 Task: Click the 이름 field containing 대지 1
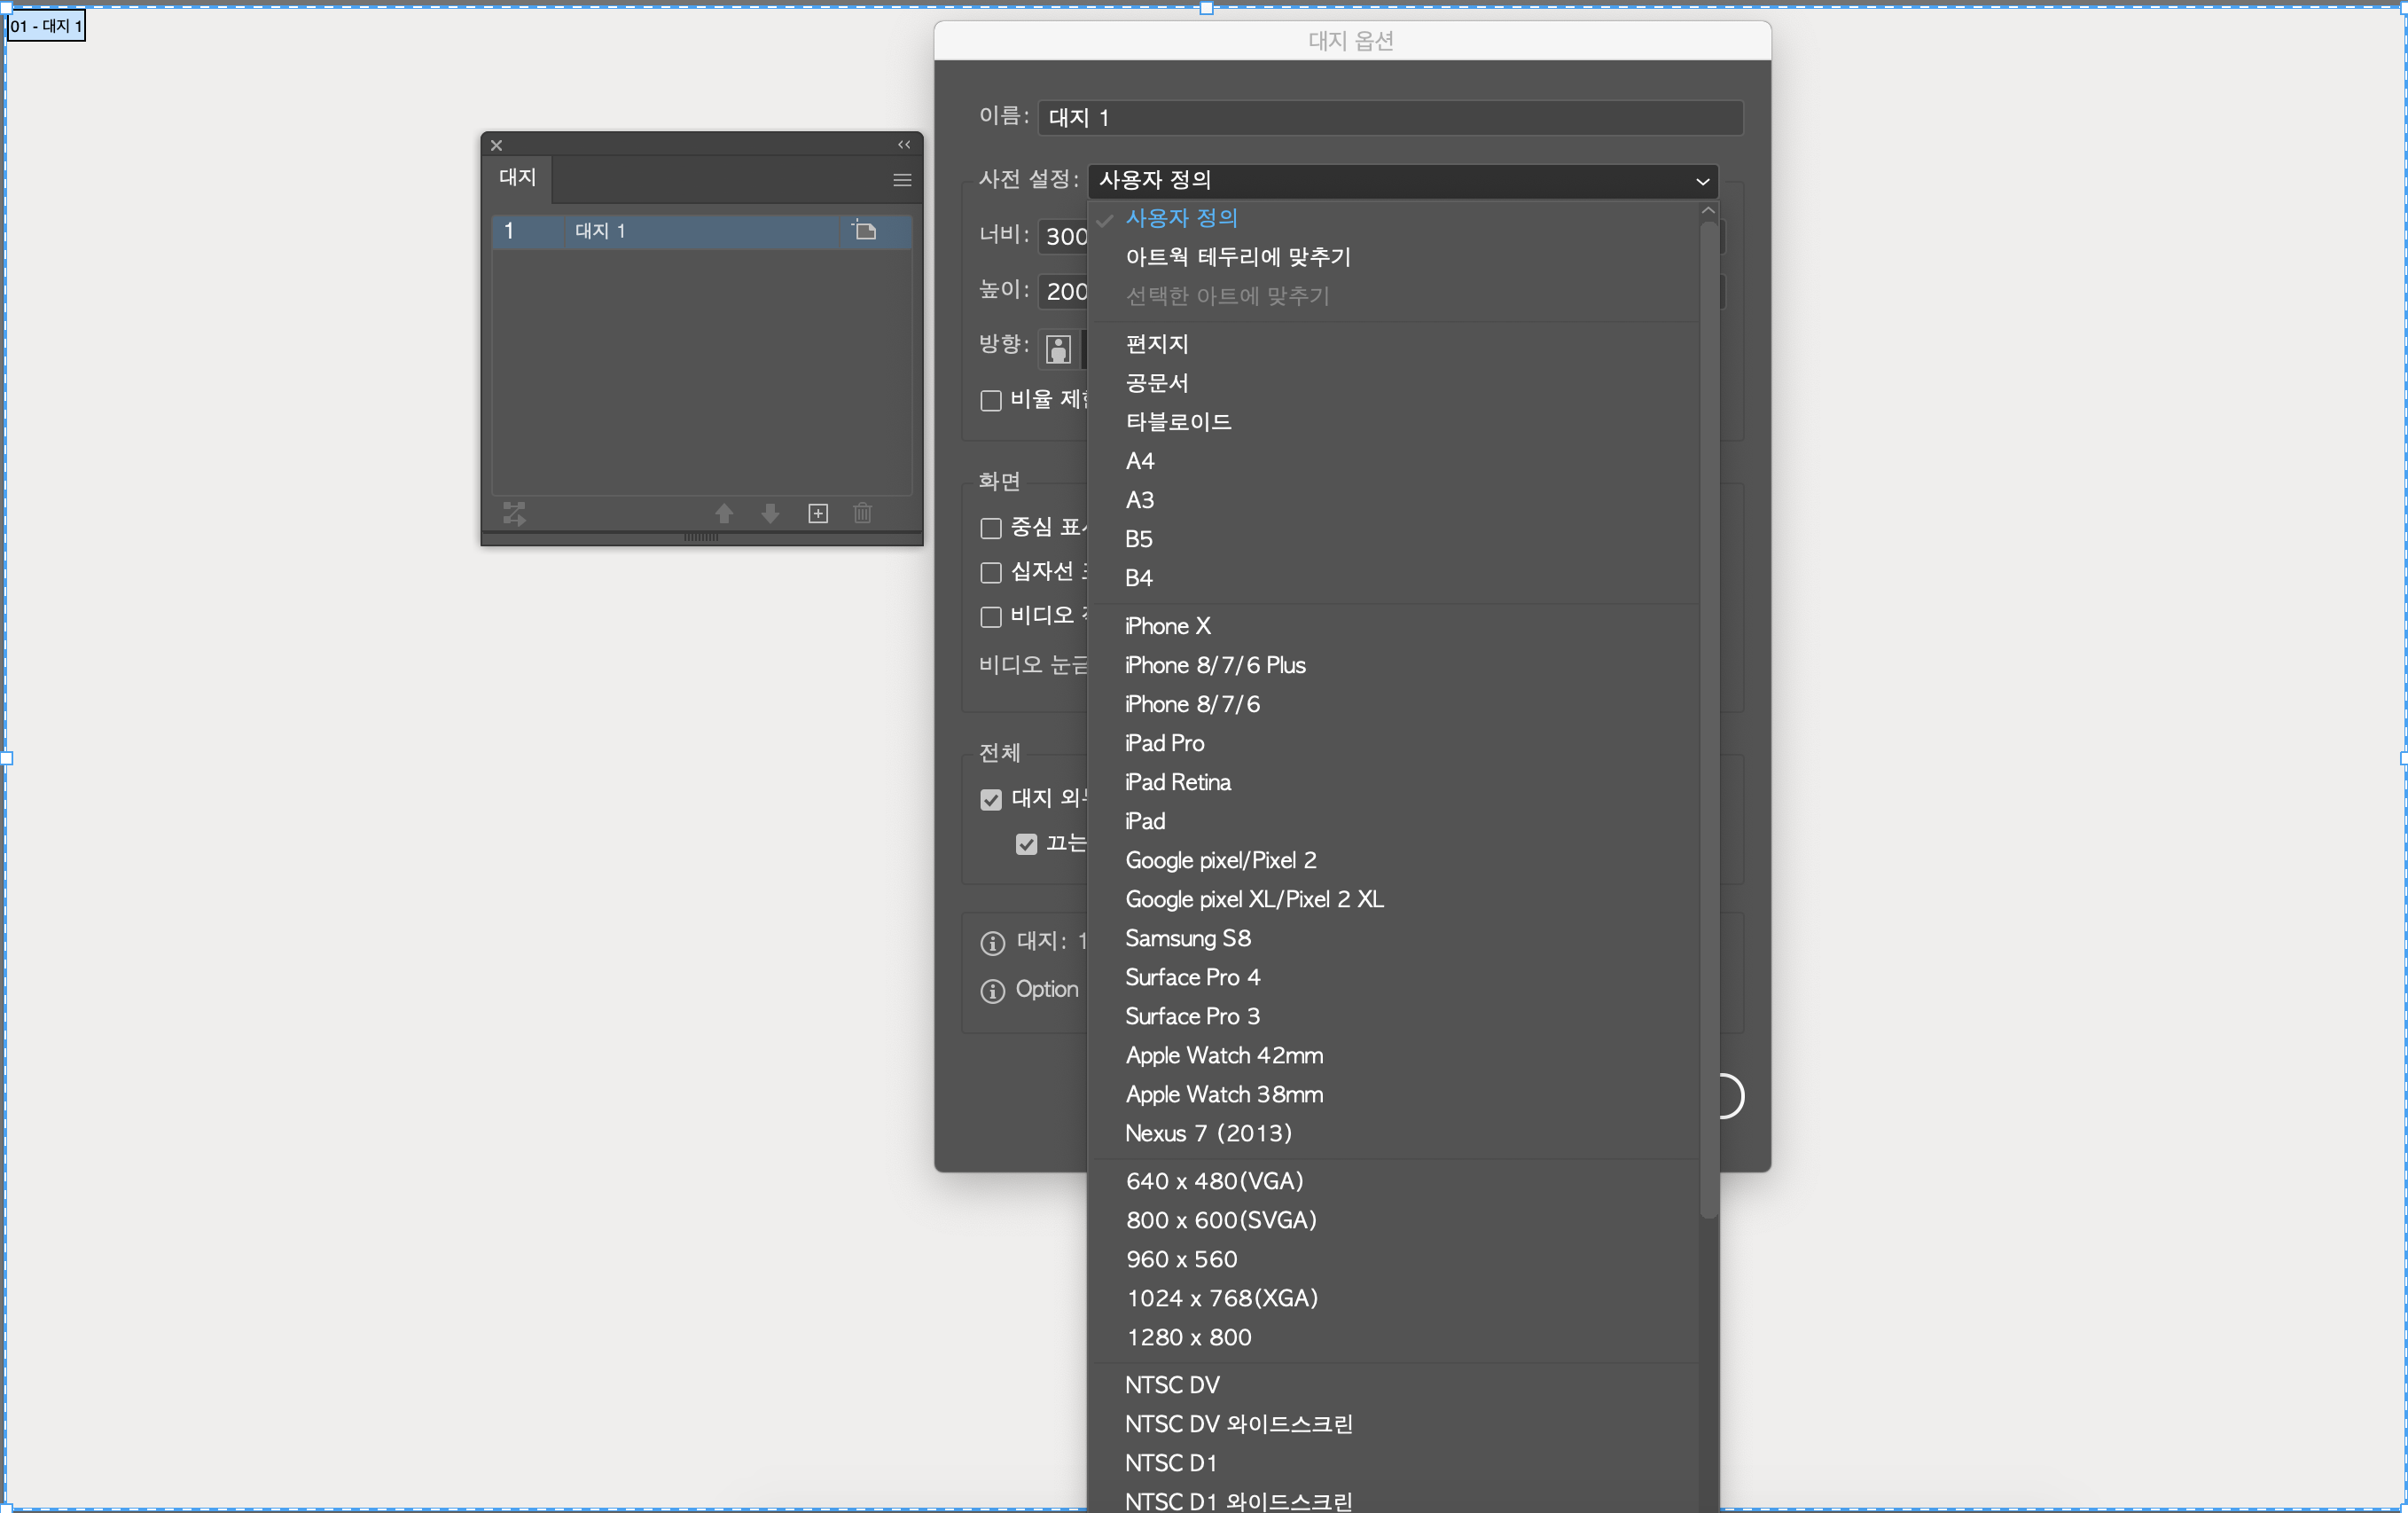[x=1390, y=118]
